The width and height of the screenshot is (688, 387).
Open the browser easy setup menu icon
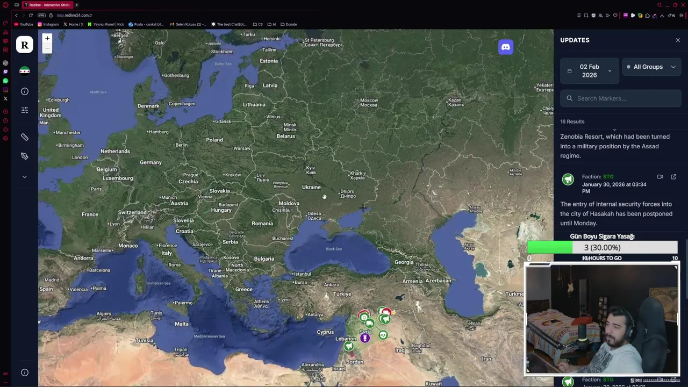coord(682,15)
